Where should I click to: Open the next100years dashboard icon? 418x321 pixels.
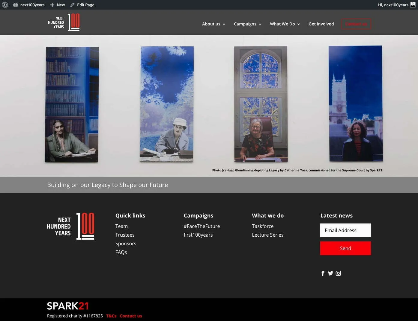(x=16, y=5)
